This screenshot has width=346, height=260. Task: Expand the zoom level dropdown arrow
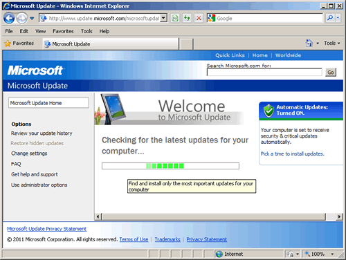tap(332, 254)
